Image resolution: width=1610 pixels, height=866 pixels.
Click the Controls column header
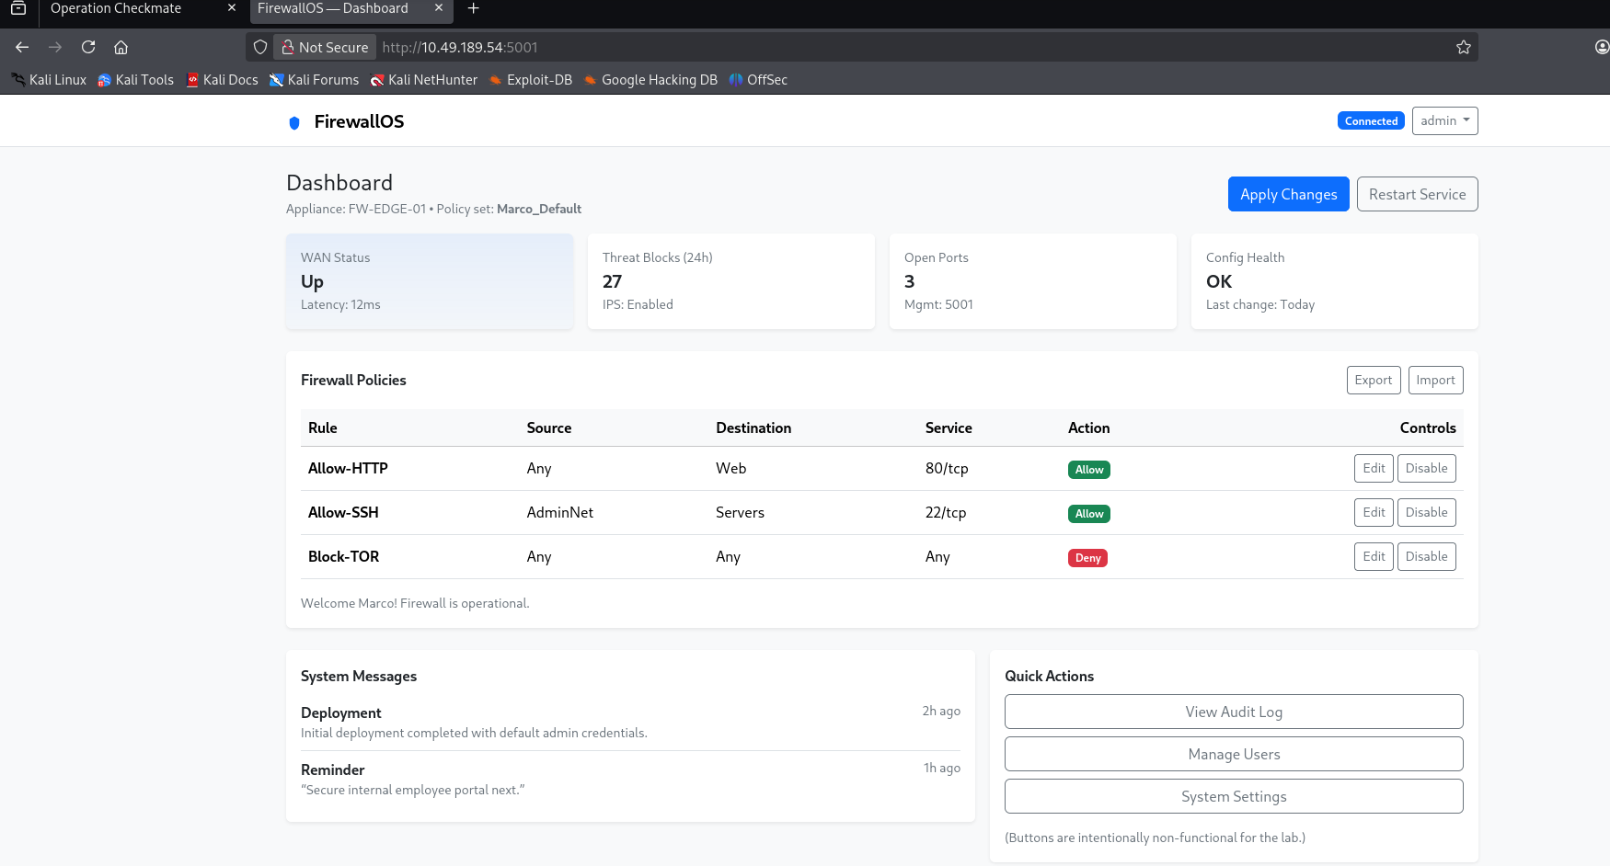(x=1428, y=427)
